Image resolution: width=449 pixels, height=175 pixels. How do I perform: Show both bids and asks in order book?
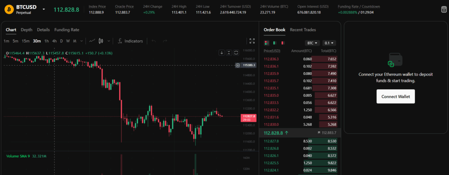[266, 43]
